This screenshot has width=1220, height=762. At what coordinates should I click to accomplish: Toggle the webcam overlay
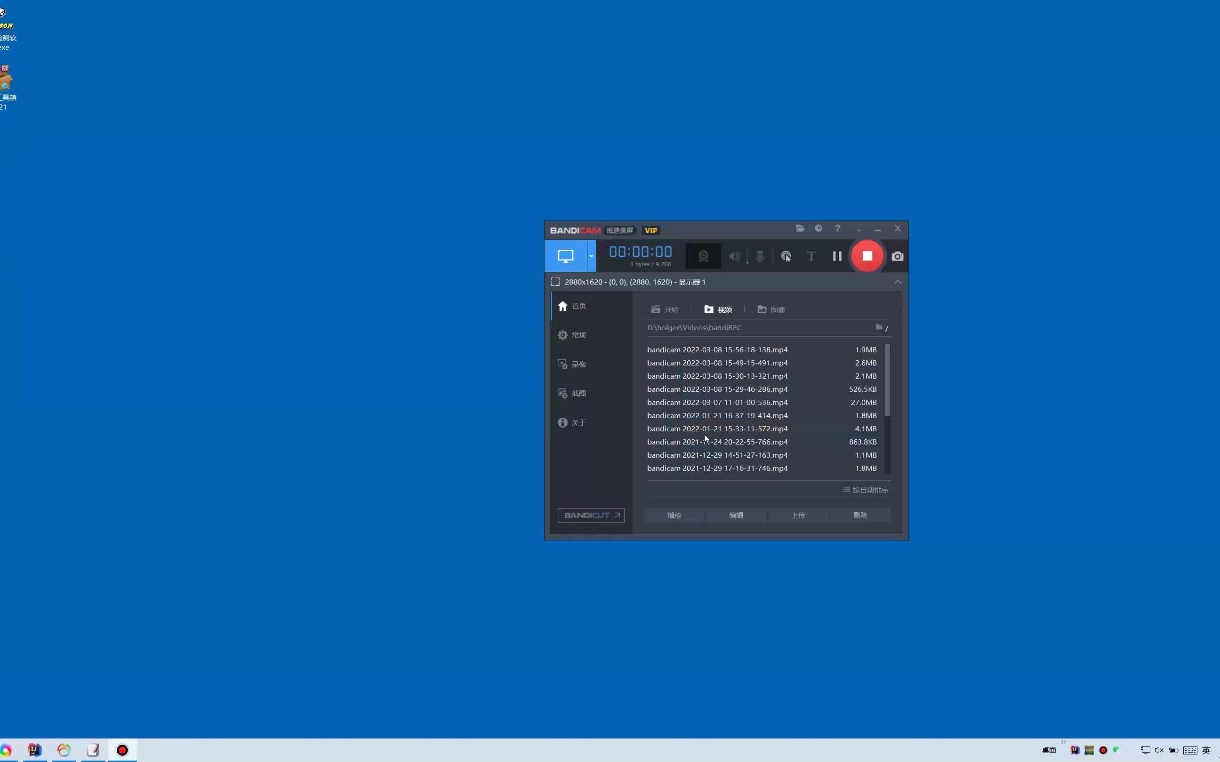pyautogui.click(x=703, y=256)
